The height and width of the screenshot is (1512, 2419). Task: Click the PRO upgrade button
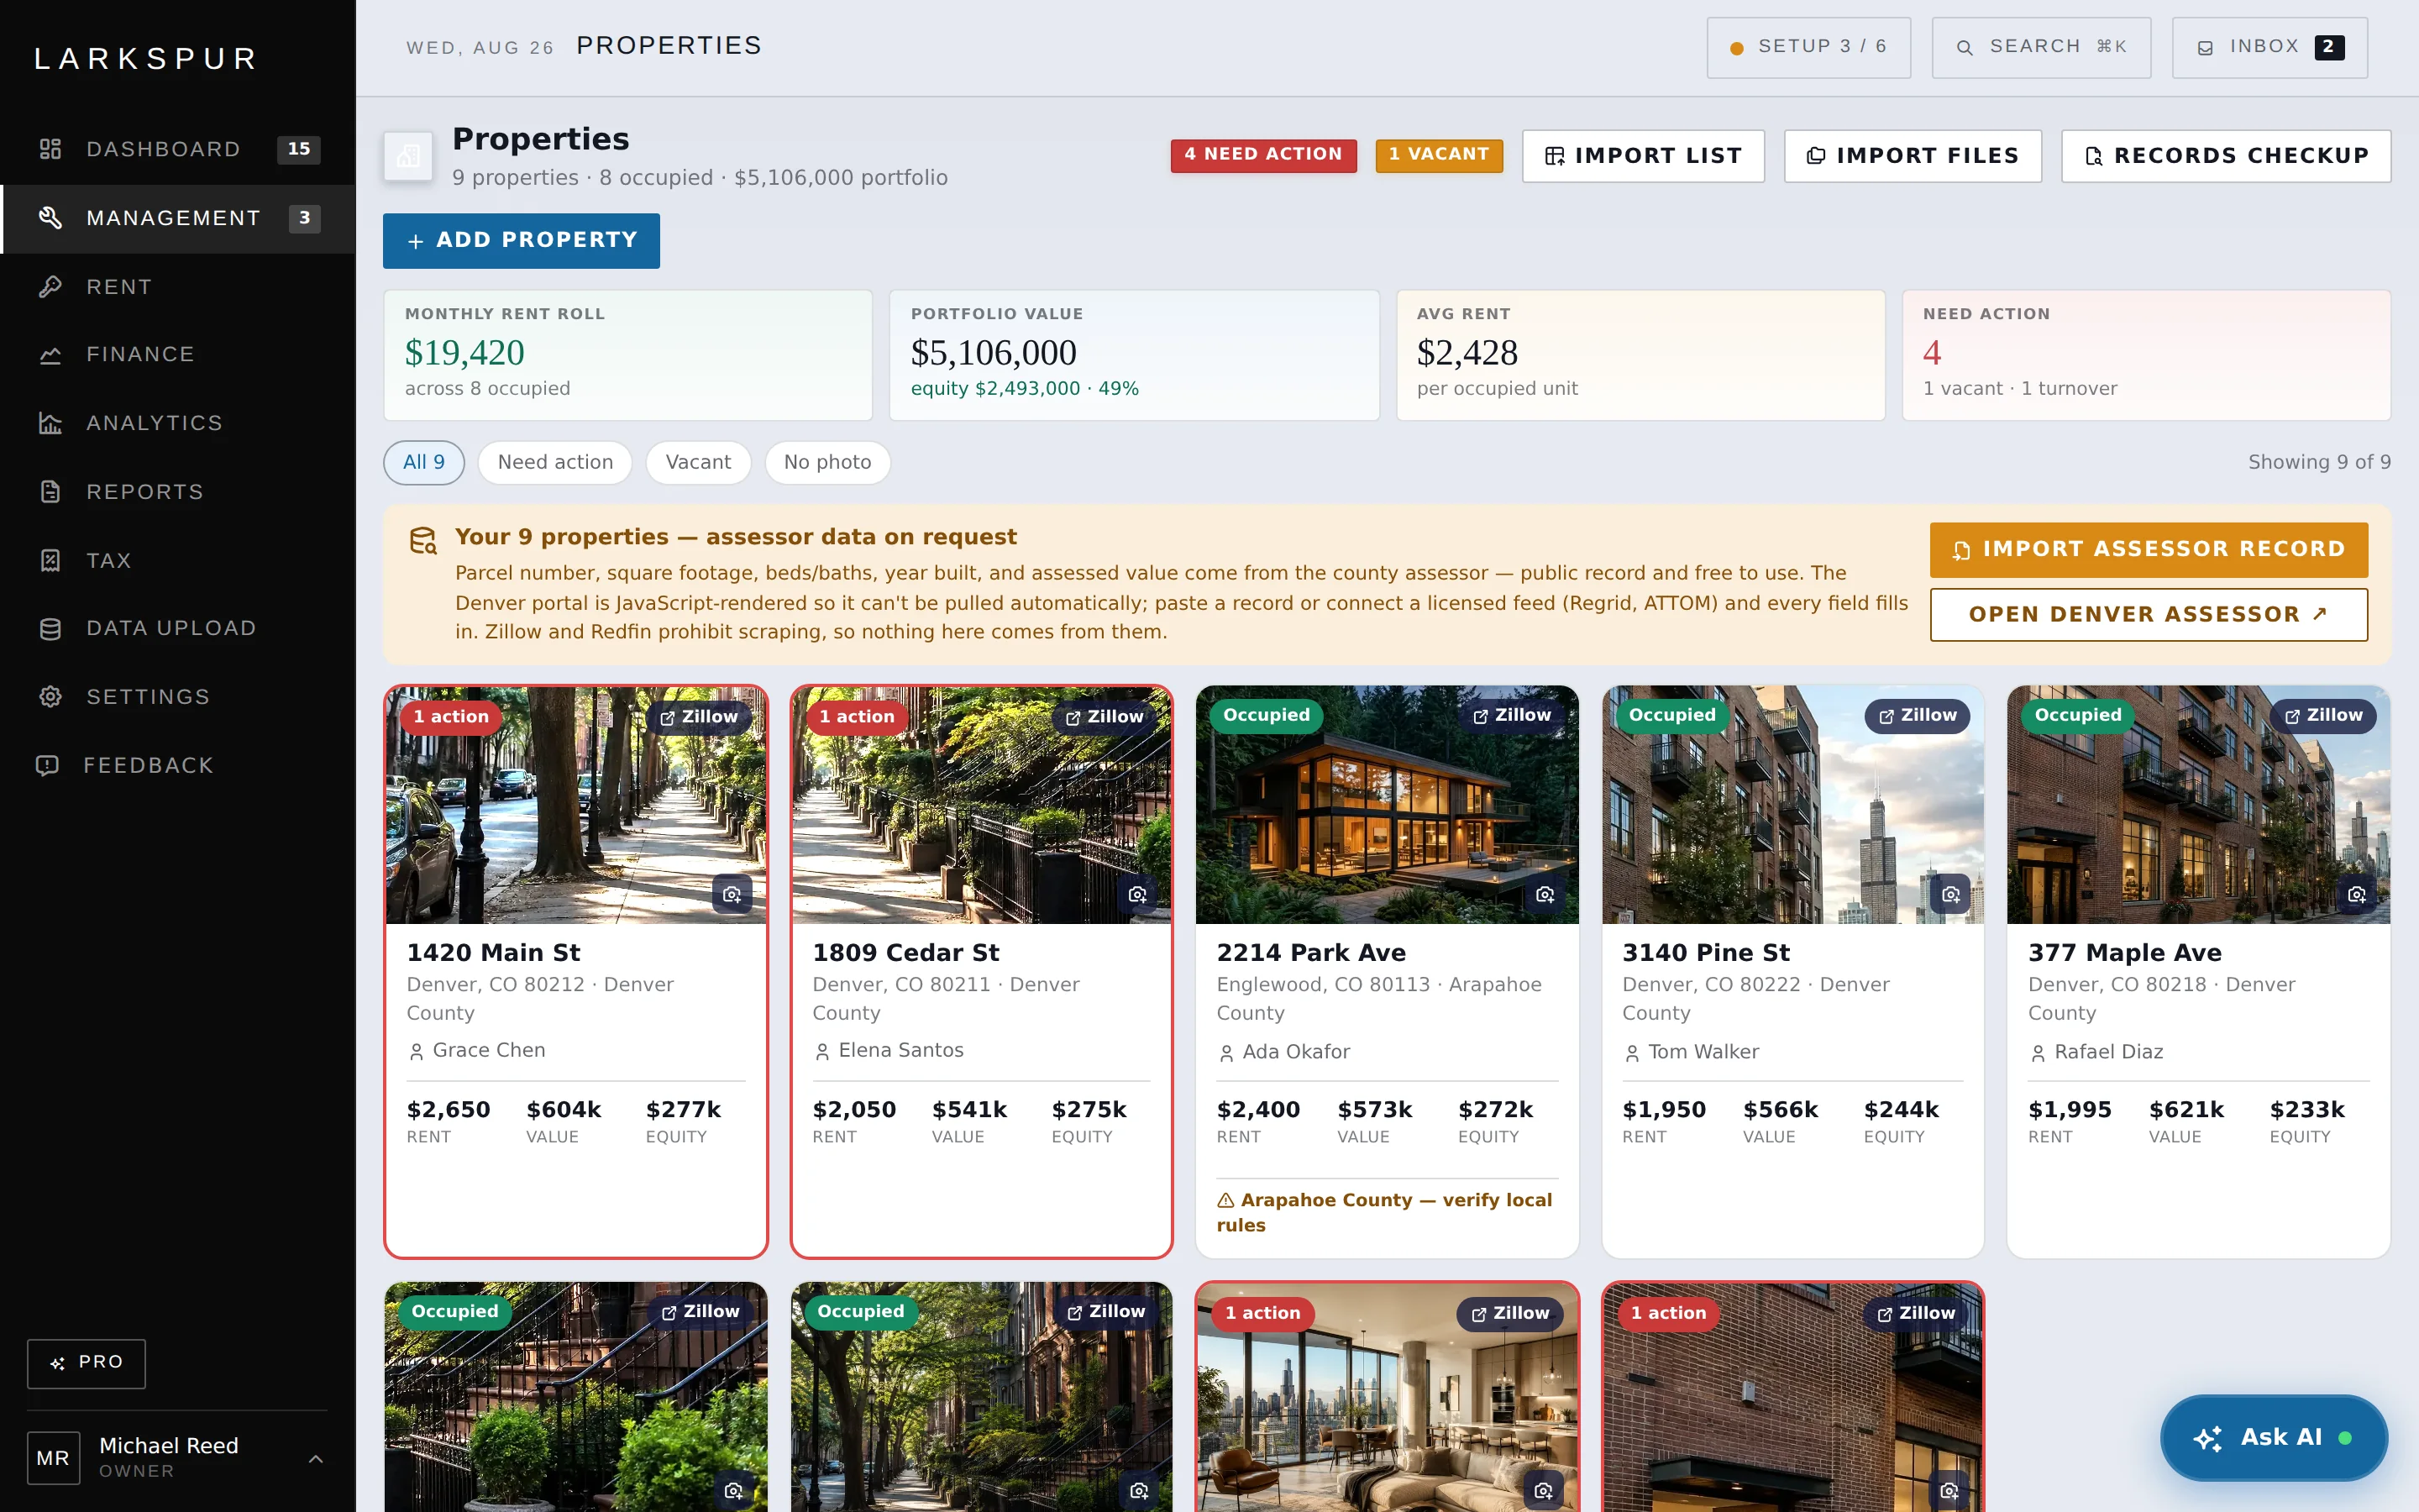[x=86, y=1363]
